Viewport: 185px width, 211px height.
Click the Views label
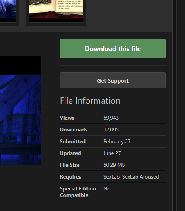(67, 118)
